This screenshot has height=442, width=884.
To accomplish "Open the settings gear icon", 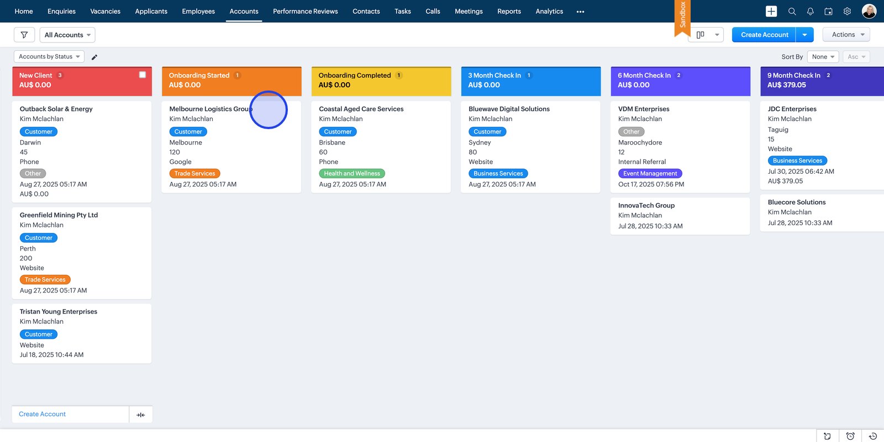I will [847, 11].
